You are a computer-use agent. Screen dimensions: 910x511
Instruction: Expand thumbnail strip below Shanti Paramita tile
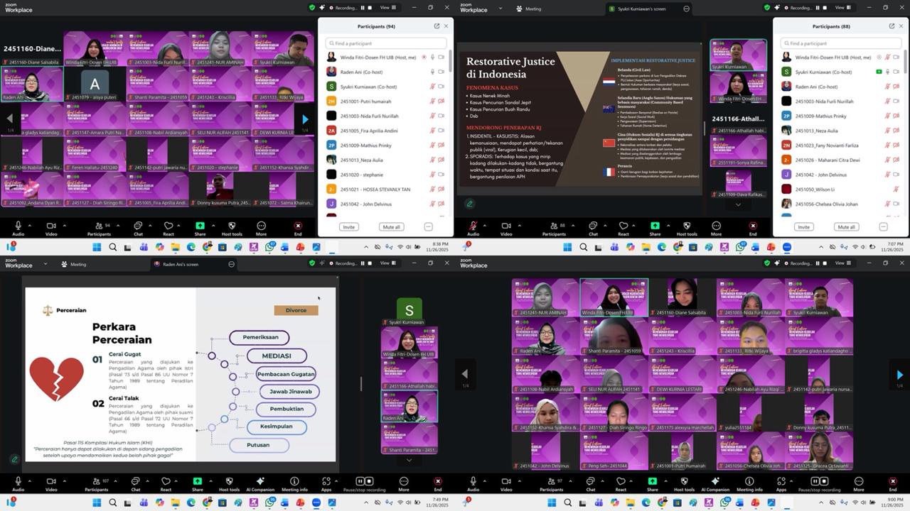point(409,460)
